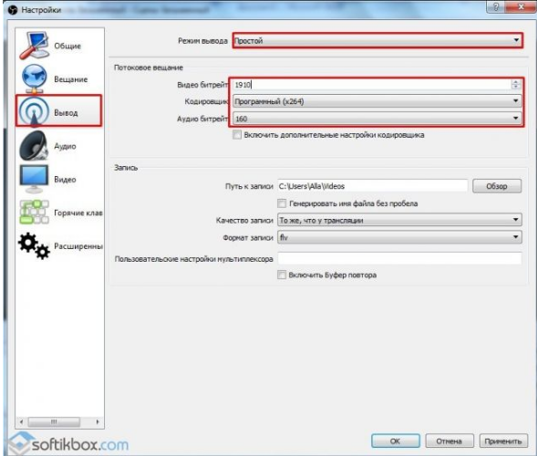The width and height of the screenshot is (537, 456).
Task: Open the Расширенные gears icon
Action: coord(34,245)
